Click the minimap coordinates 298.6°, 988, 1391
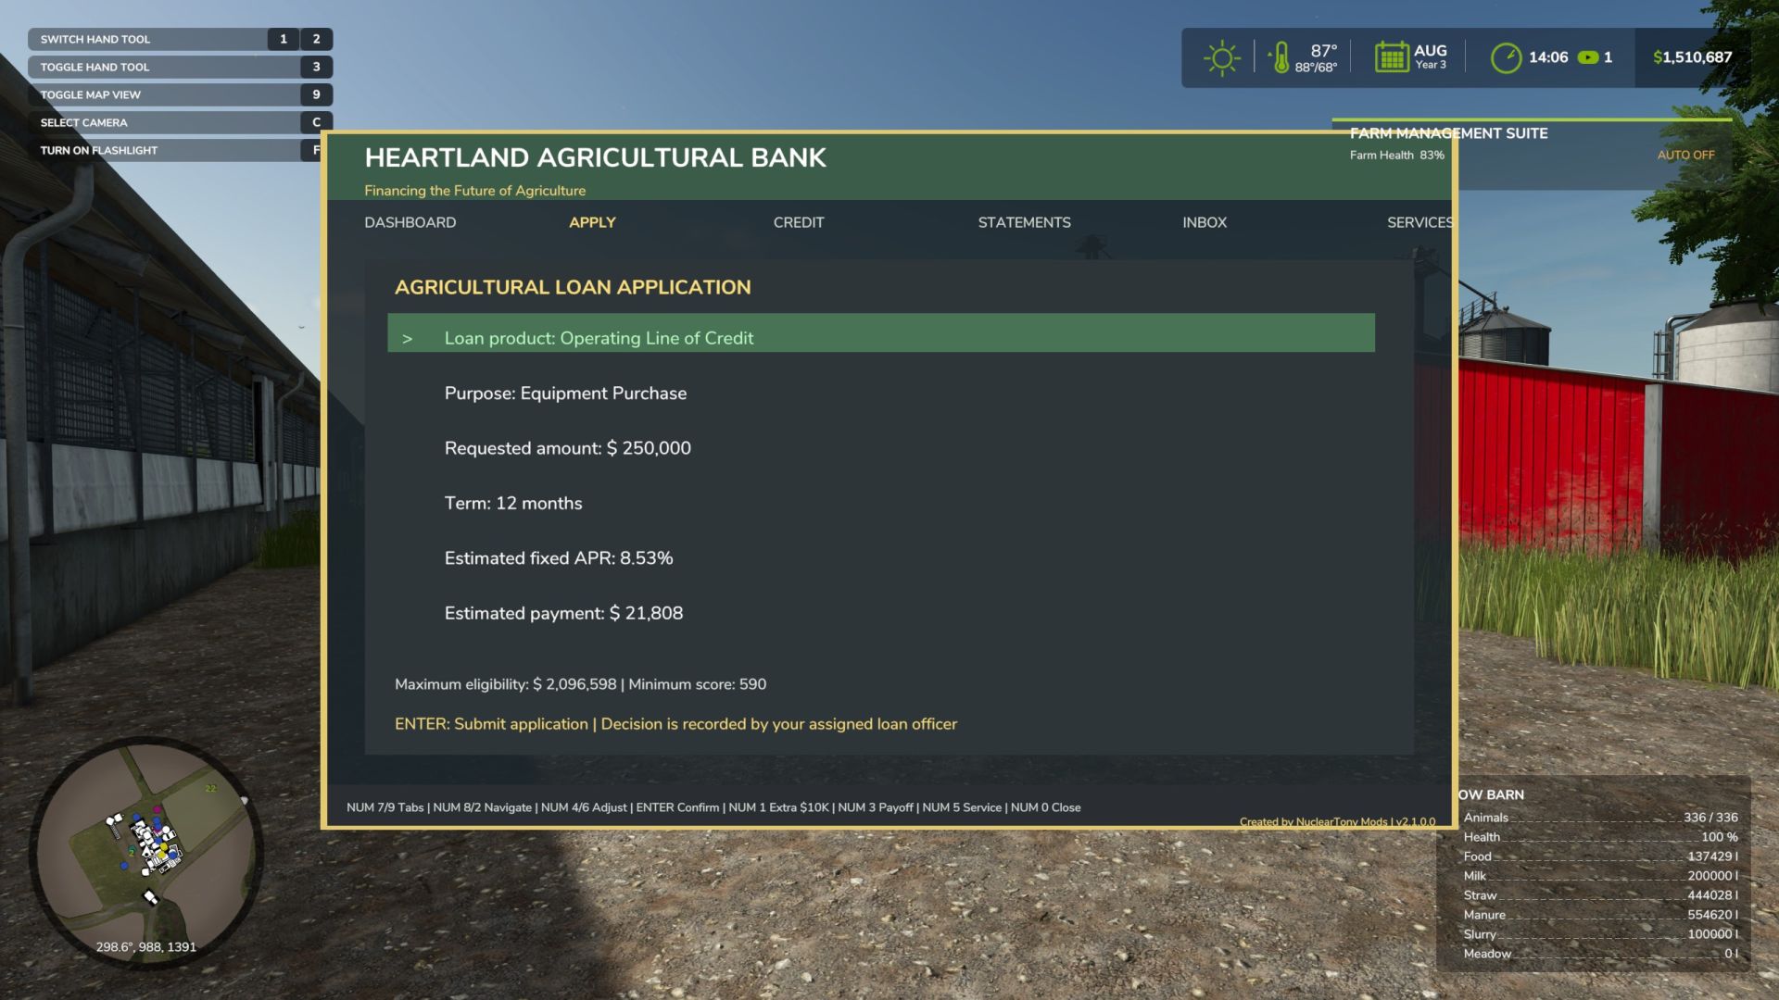This screenshot has width=1779, height=1000. tap(146, 947)
